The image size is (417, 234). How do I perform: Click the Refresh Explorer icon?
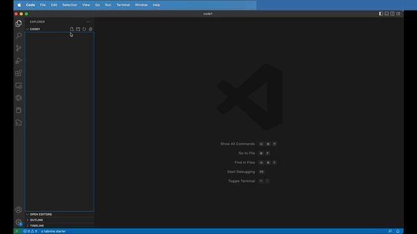pyautogui.click(x=84, y=29)
